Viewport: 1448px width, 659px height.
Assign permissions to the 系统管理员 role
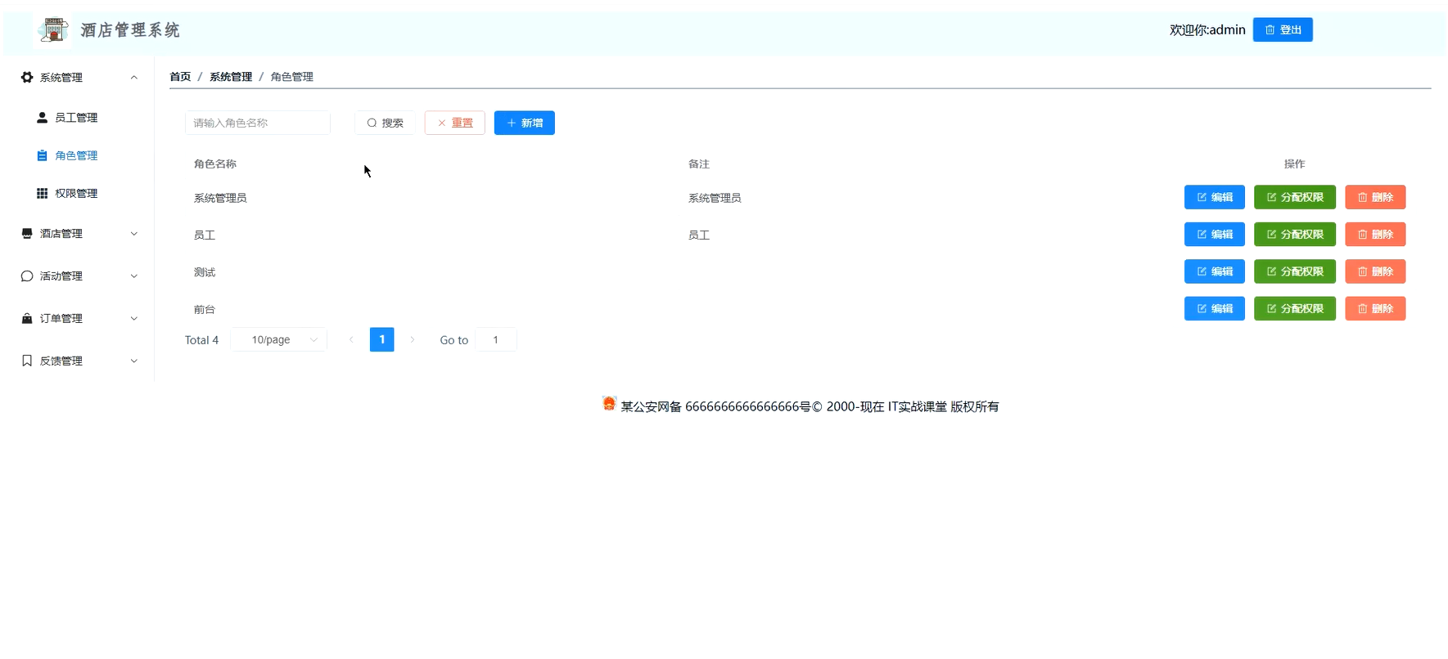point(1295,197)
